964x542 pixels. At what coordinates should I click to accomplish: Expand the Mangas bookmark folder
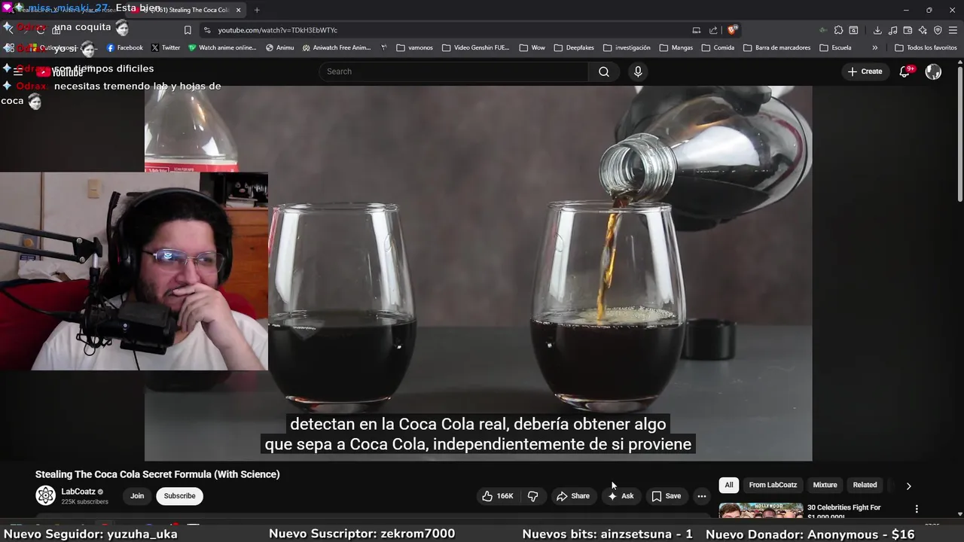coord(676,47)
